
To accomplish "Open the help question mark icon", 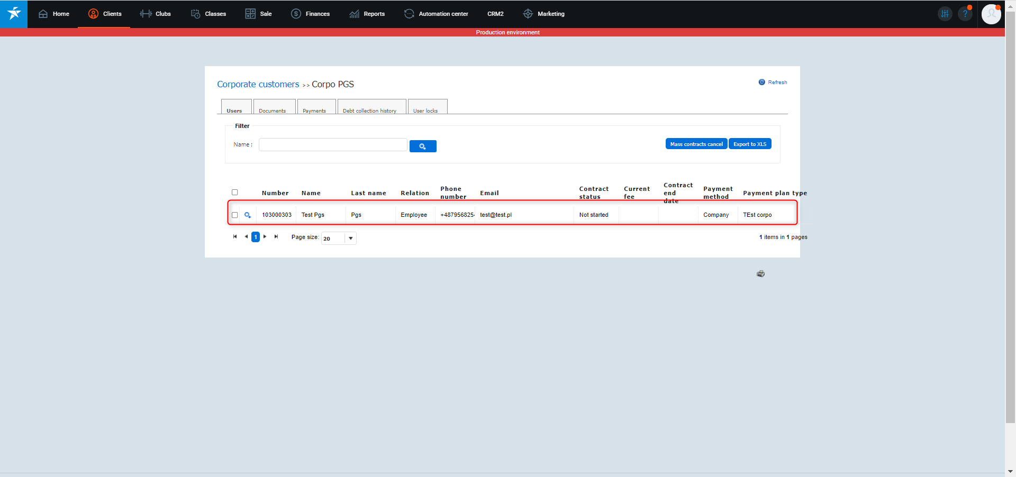I will coord(965,14).
